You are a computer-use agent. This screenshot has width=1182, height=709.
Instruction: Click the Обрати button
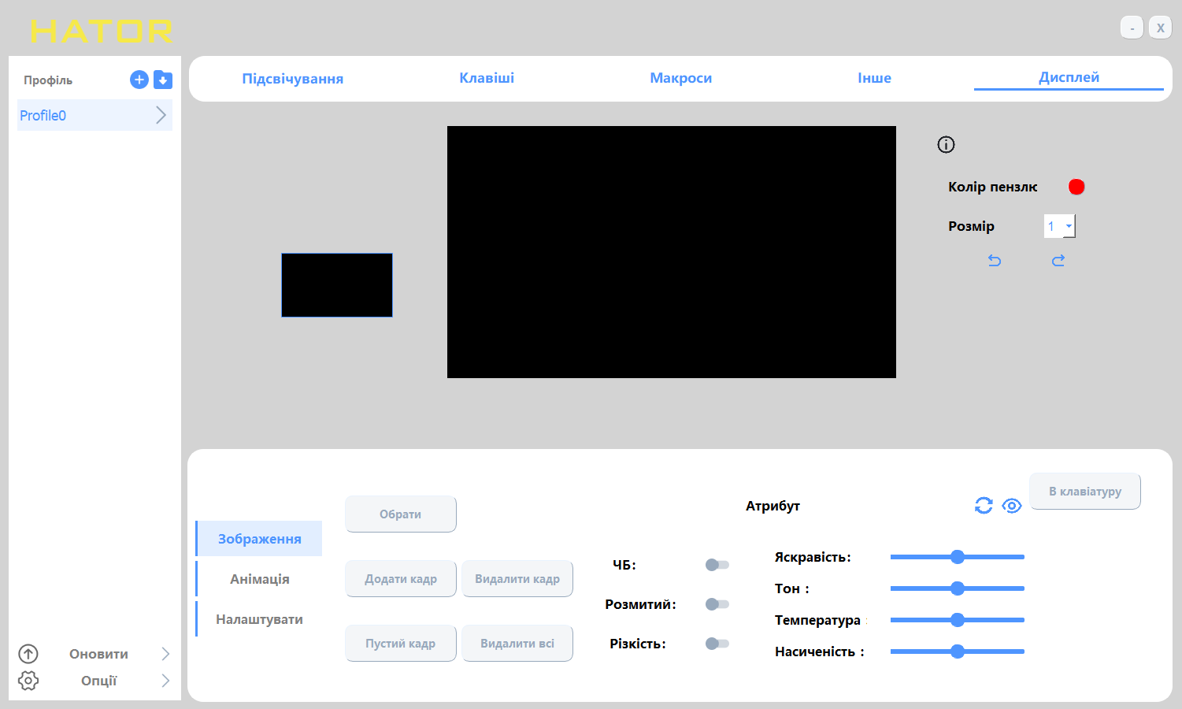[401, 514]
